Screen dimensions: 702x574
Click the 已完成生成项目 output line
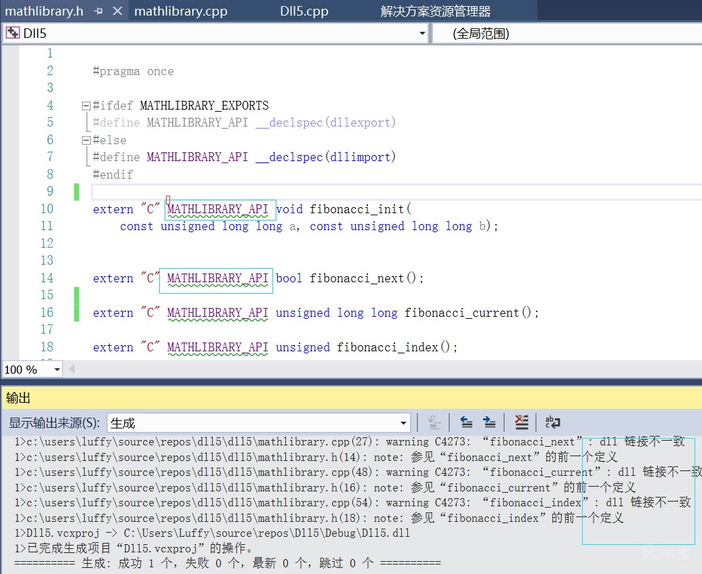(133, 548)
